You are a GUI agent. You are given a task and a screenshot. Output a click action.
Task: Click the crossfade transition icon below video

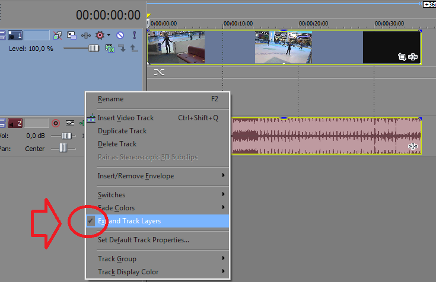159,72
